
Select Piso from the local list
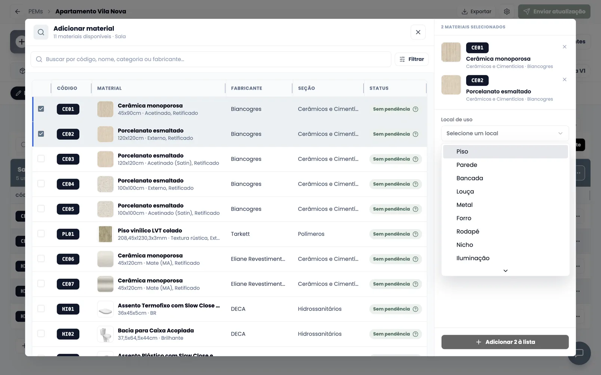tap(506, 151)
